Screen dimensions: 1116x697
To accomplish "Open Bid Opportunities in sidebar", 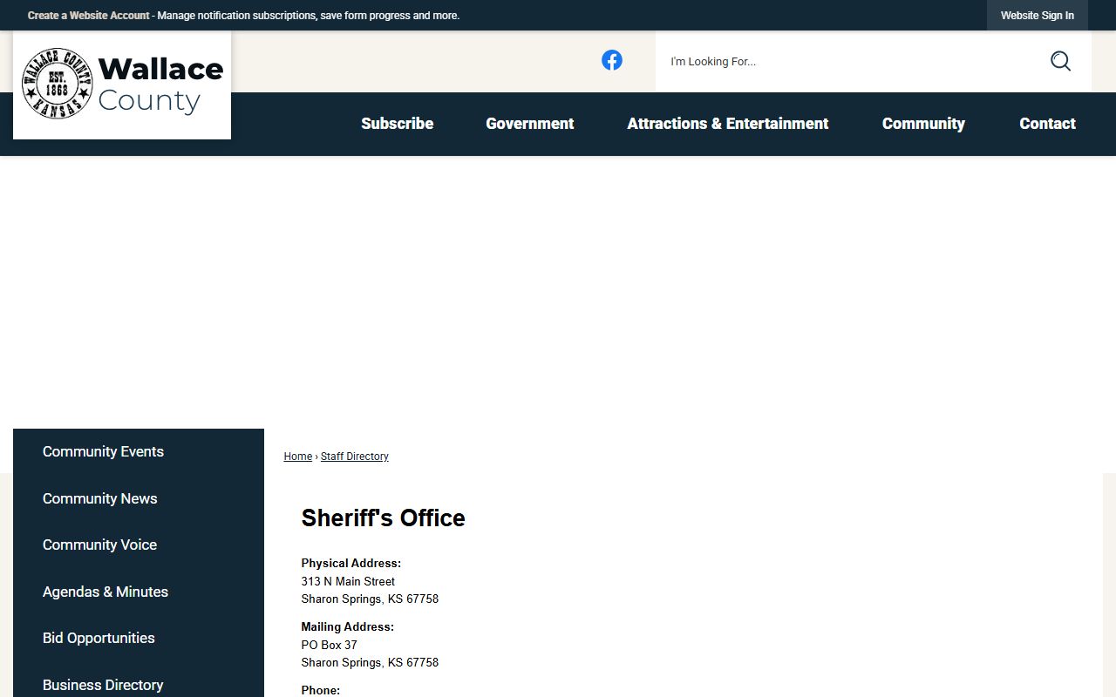I will 139,638.
